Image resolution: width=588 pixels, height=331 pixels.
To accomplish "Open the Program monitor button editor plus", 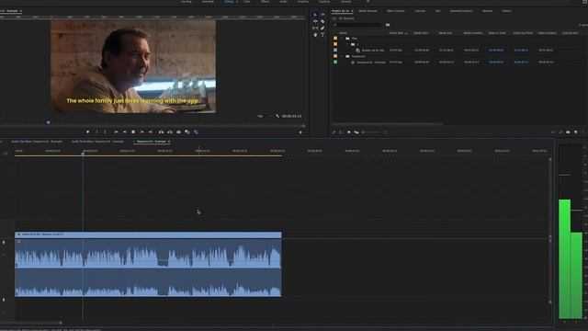I will click(300, 132).
